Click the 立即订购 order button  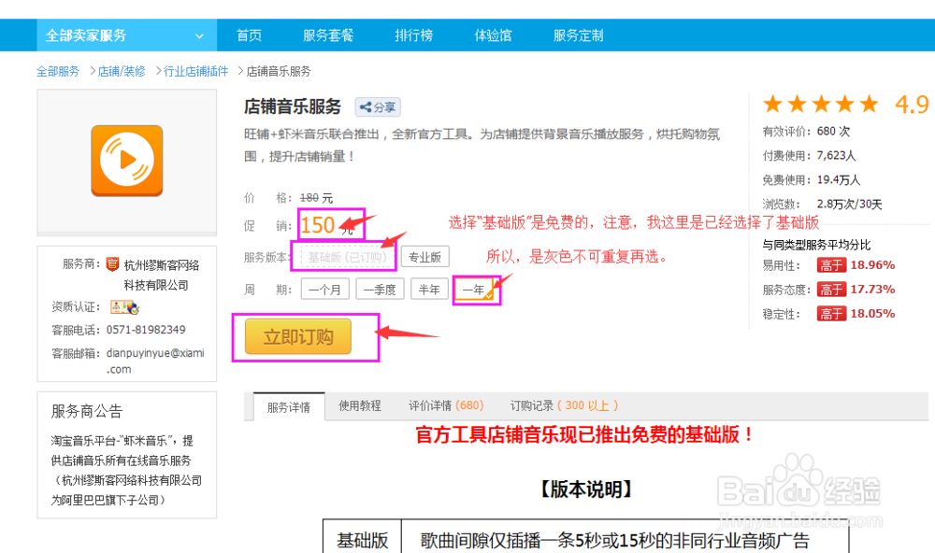298,336
